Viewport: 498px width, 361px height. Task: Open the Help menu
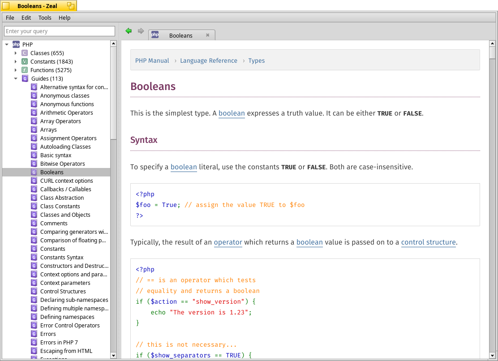[x=64, y=18]
